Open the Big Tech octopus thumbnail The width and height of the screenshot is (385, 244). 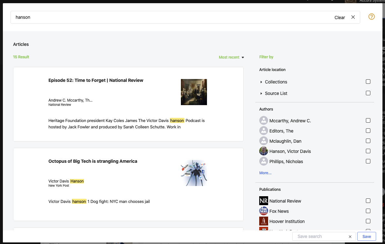194,173
